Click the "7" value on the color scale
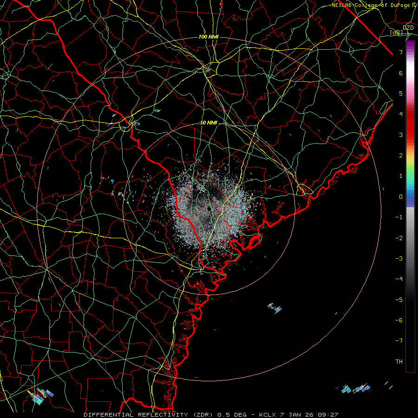 pos(401,52)
